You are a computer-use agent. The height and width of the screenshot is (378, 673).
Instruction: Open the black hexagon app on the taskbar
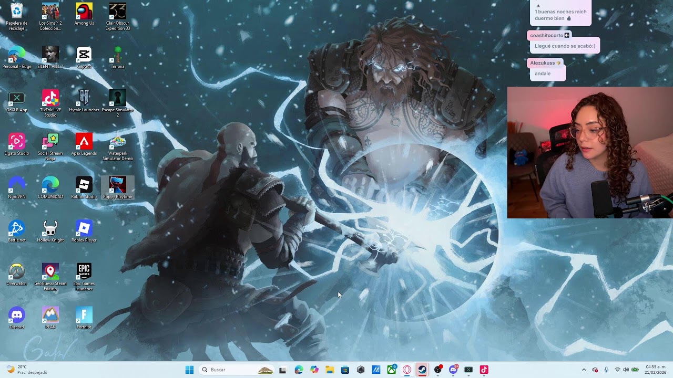point(361,370)
